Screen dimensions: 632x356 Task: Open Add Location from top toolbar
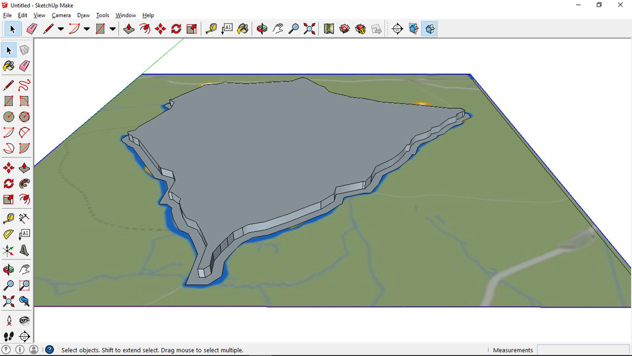(x=329, y=29)
